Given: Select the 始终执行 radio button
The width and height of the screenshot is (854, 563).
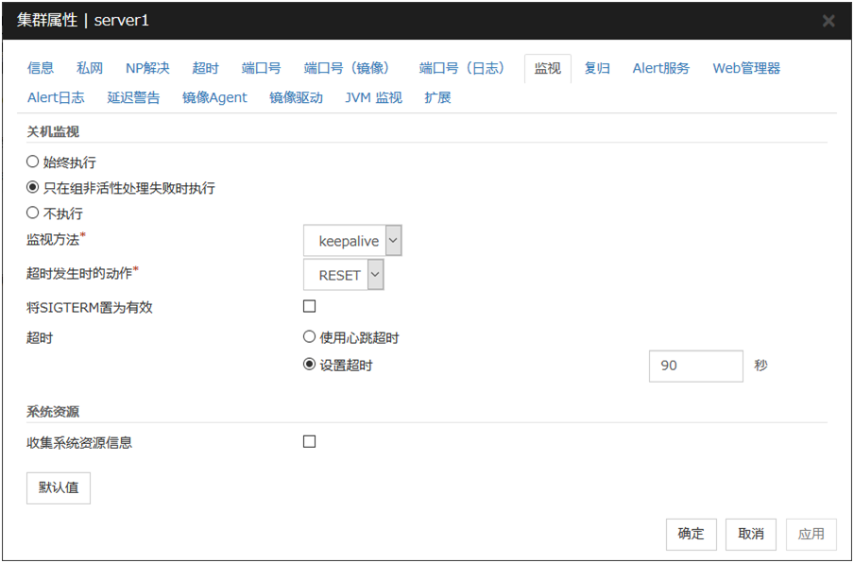Looking at the screenshot, I should (33, 162).
